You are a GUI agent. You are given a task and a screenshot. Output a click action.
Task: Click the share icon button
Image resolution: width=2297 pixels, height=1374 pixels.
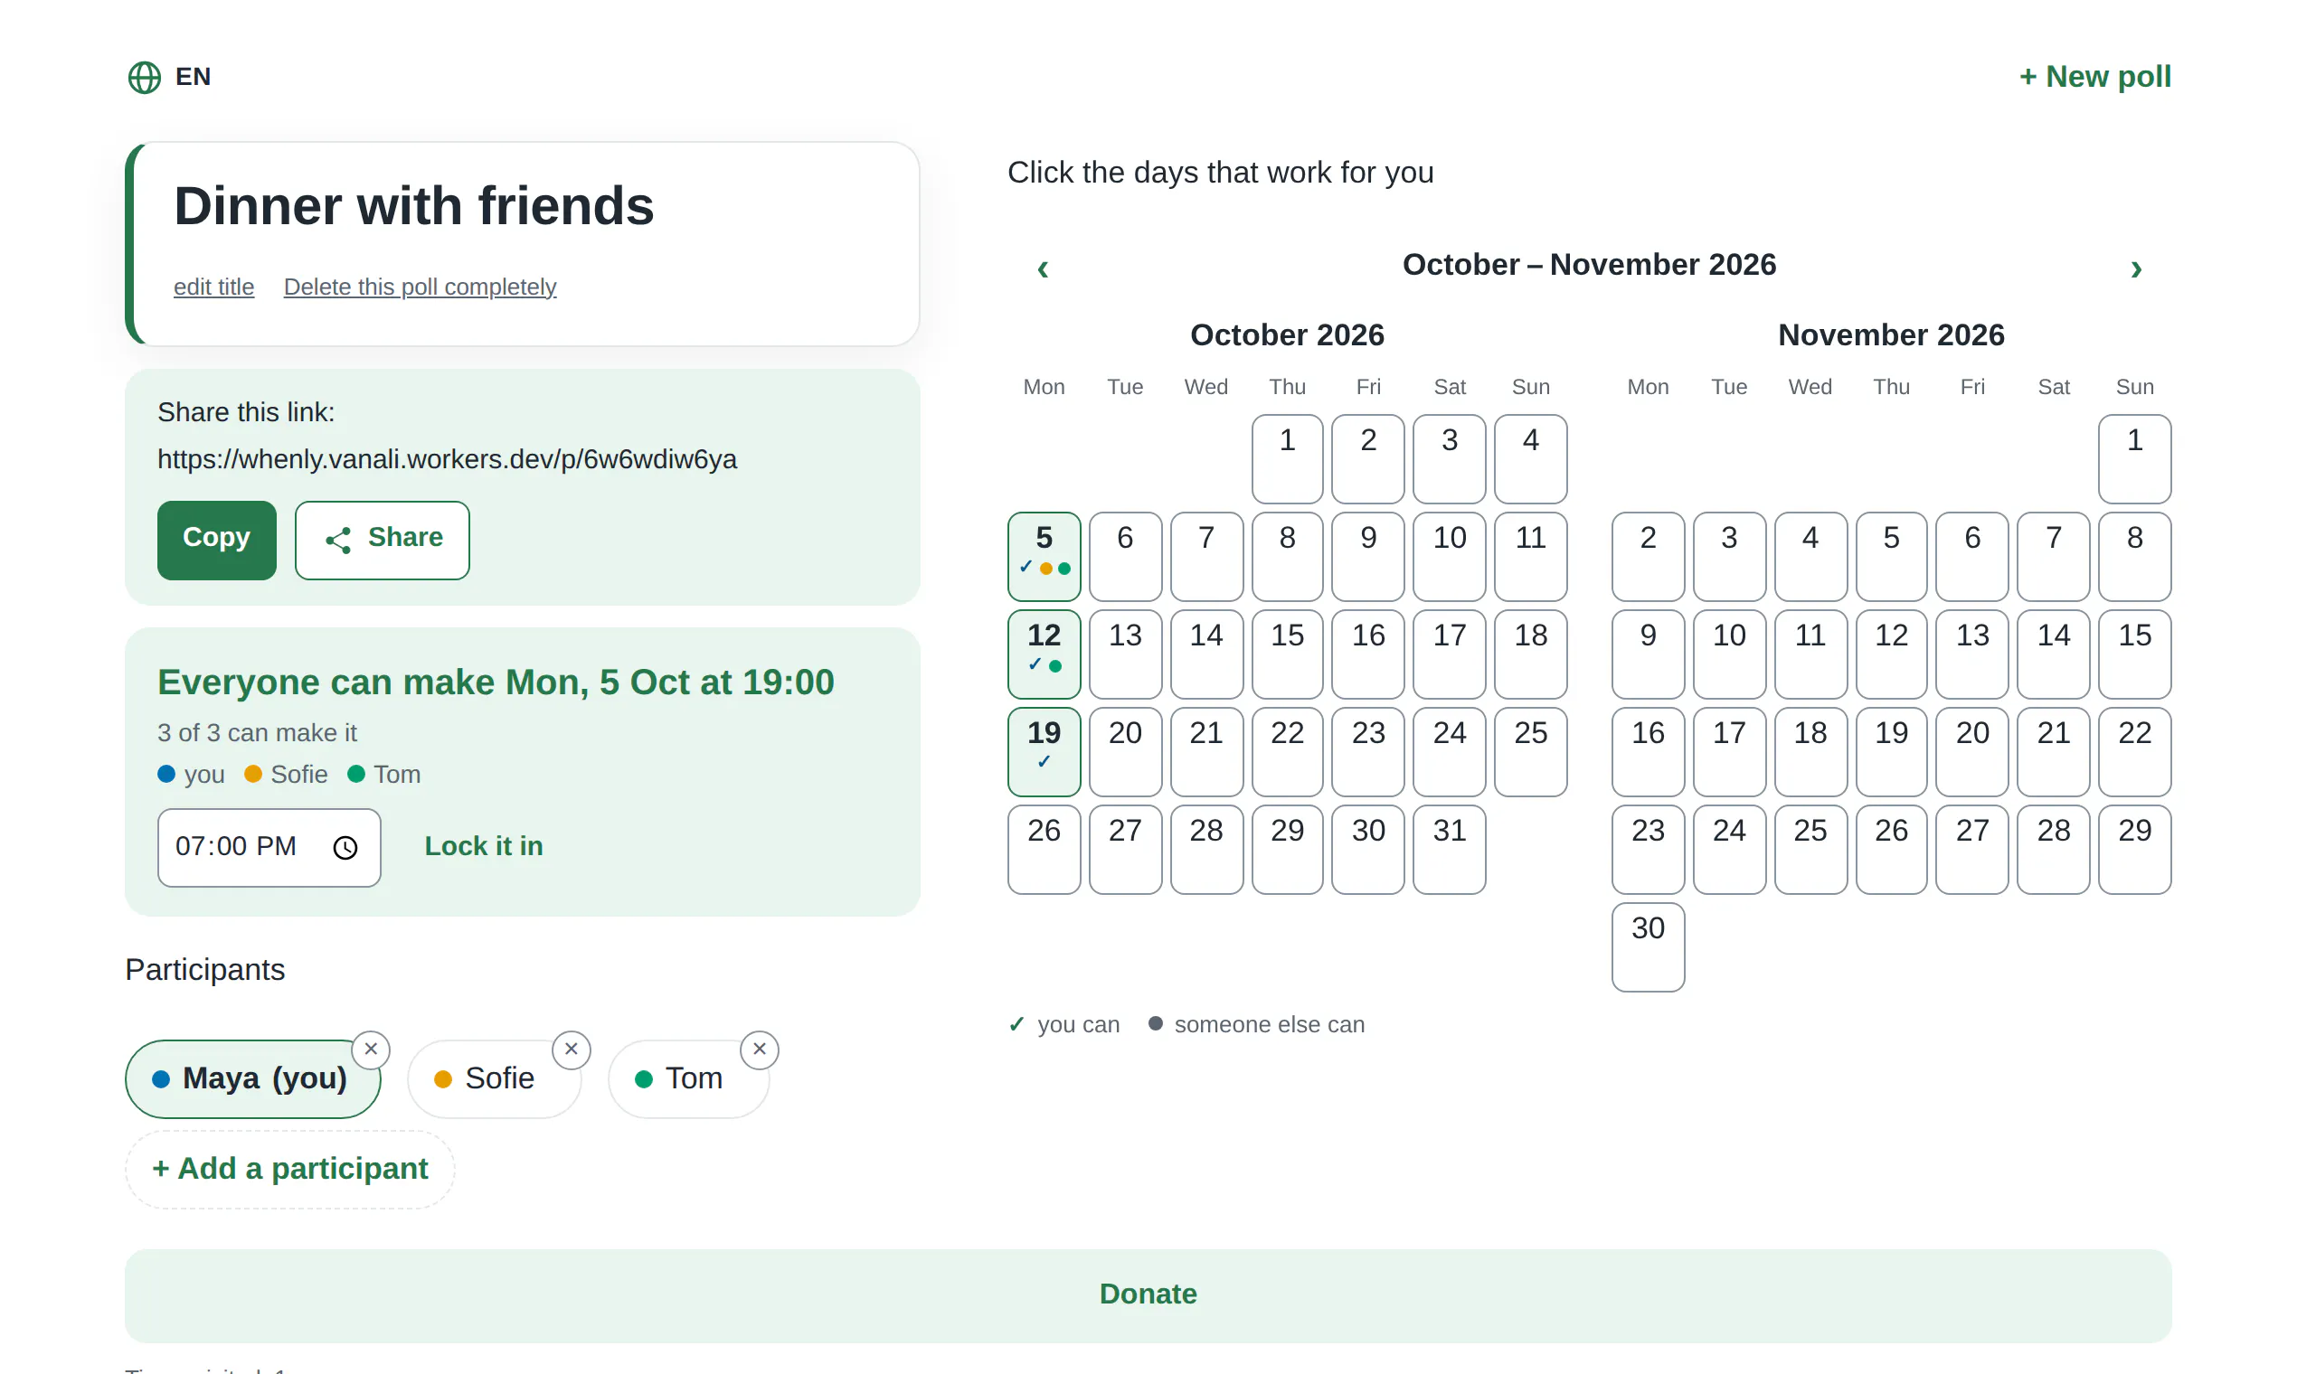[x=382, y=540]
